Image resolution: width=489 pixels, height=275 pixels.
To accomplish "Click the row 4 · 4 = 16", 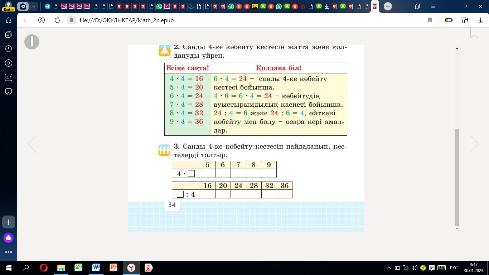I will [186, 79].
